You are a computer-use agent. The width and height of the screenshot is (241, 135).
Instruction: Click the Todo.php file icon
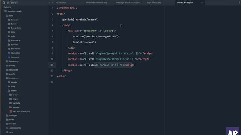coord(9,53)
